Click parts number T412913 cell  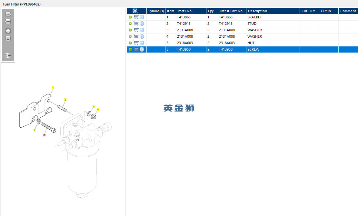click(x=191, y=24)
